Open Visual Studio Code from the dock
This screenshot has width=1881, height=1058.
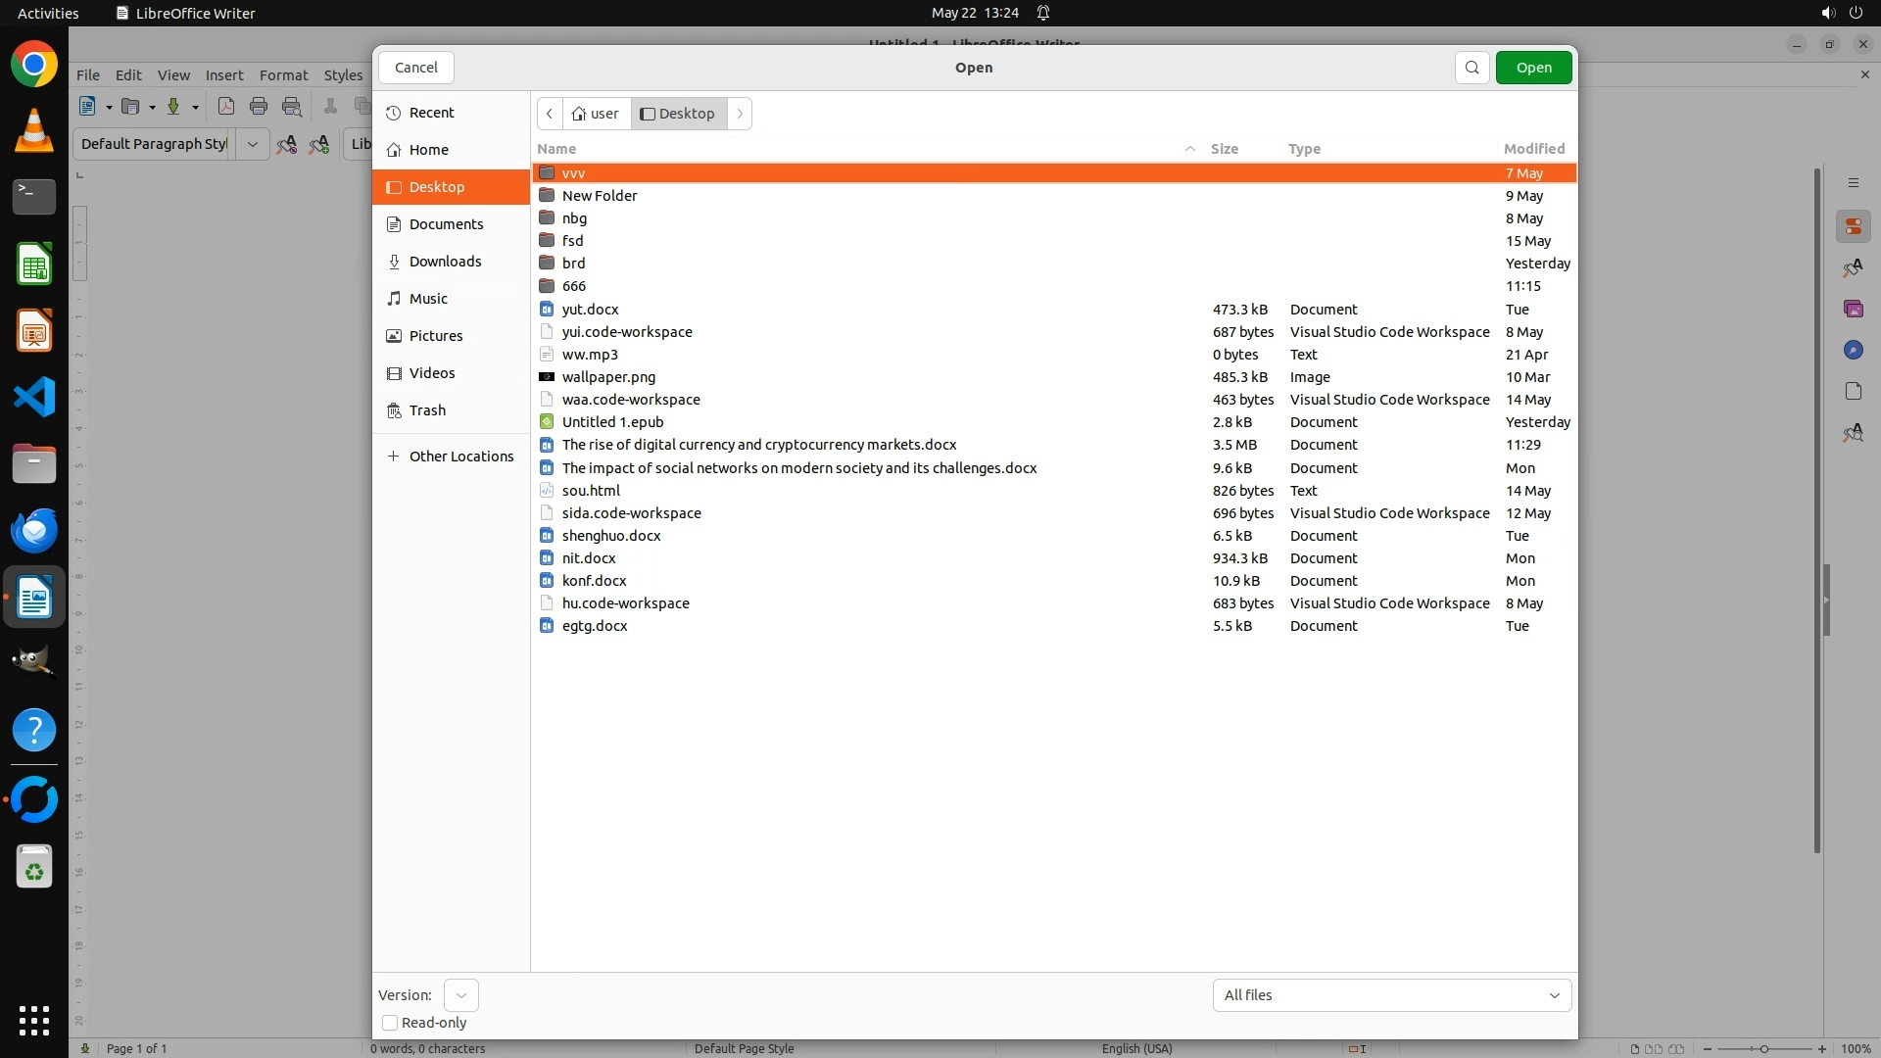pos(34,397)
